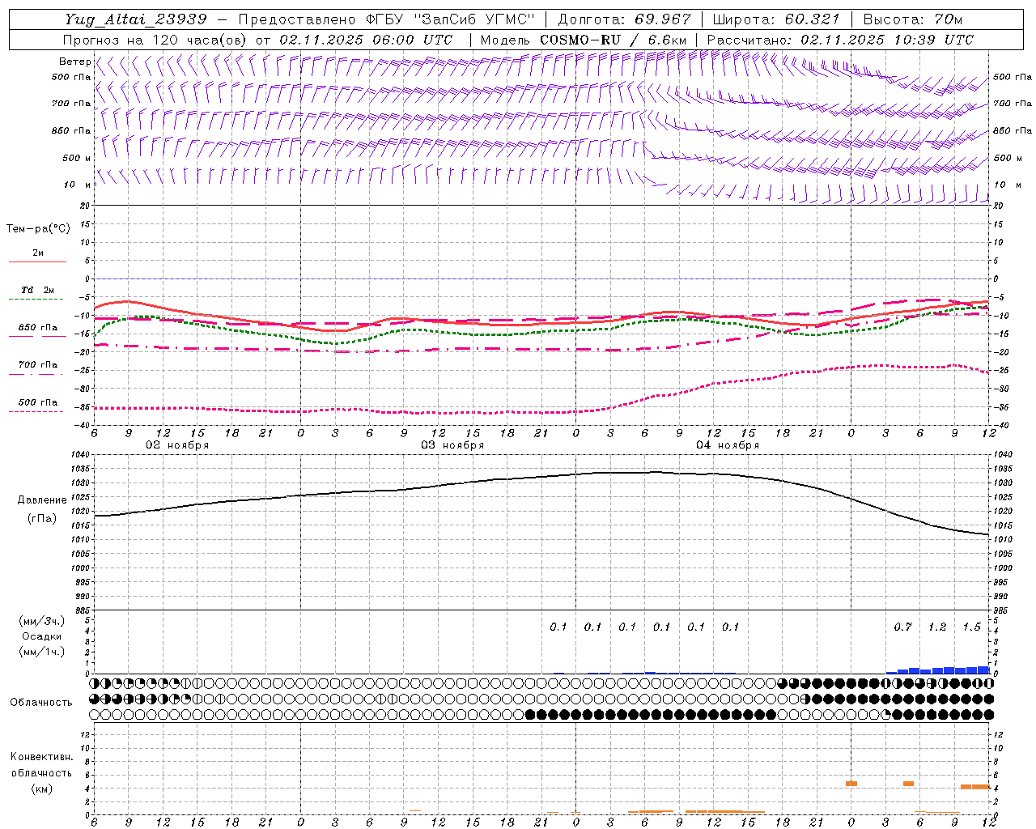
Task: Click the station title Yug_Altai_23939
Action: pos(136,19)
